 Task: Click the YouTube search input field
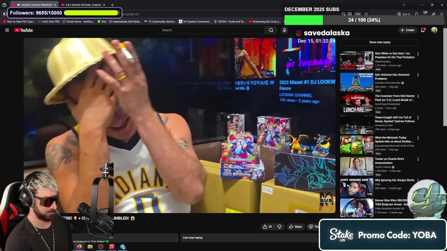tap(212, 30)
